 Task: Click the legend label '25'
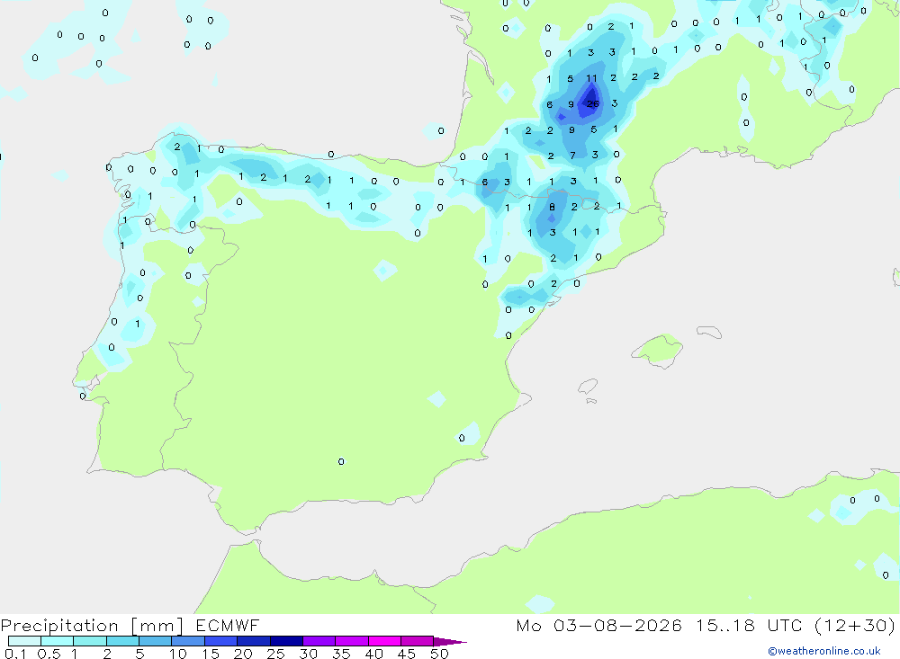click(x=275, y=654)
